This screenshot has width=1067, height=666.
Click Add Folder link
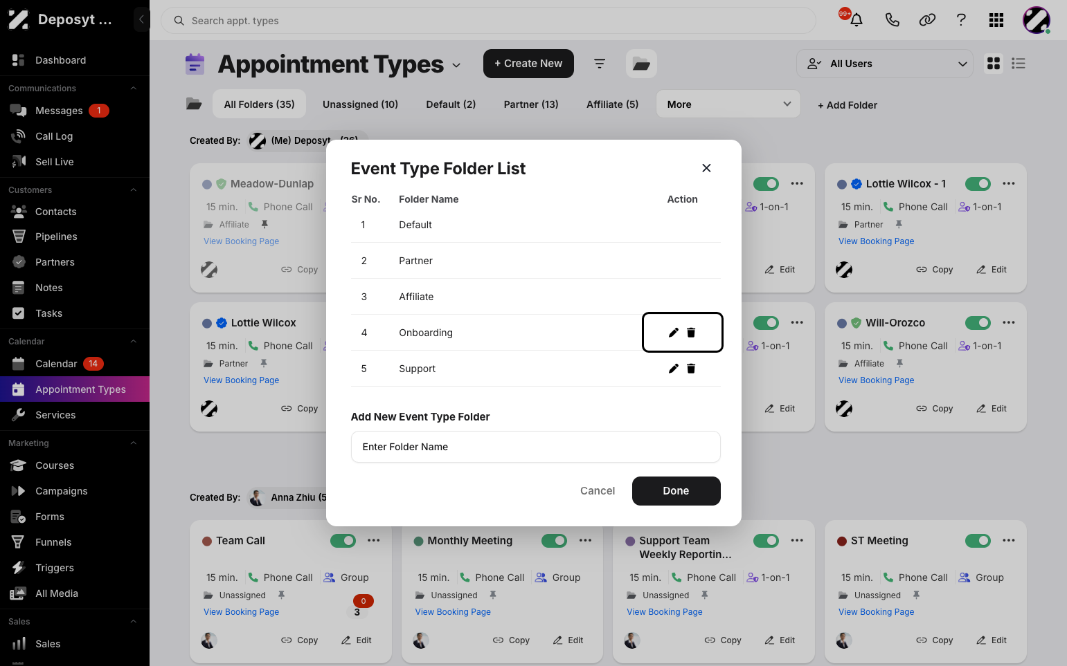848,105
